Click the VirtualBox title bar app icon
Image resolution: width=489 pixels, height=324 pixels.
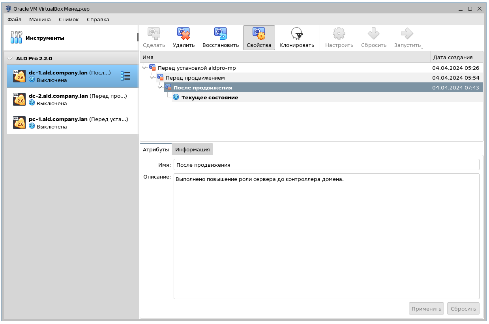coord(9,9)
